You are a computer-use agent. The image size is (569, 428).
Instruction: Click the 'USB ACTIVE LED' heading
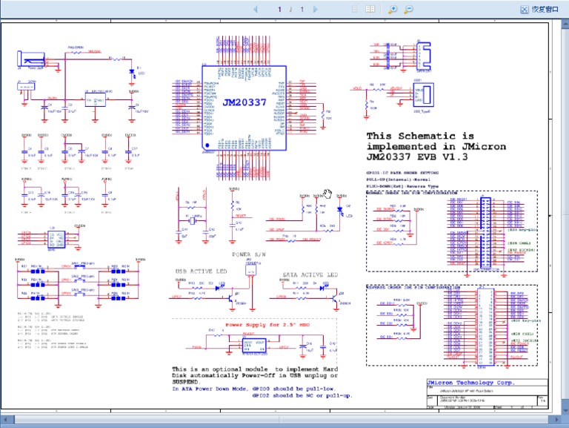coord(200,271)
